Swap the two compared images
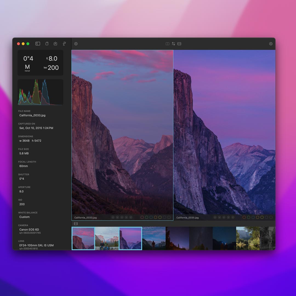 [x=173, y=44]
